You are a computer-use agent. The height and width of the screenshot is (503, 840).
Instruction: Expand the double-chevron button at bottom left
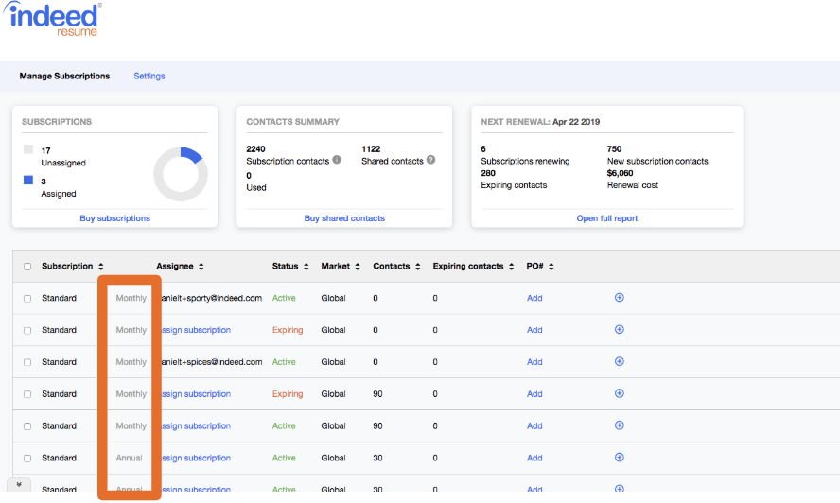pyautogui.click(x=19, y=484)
